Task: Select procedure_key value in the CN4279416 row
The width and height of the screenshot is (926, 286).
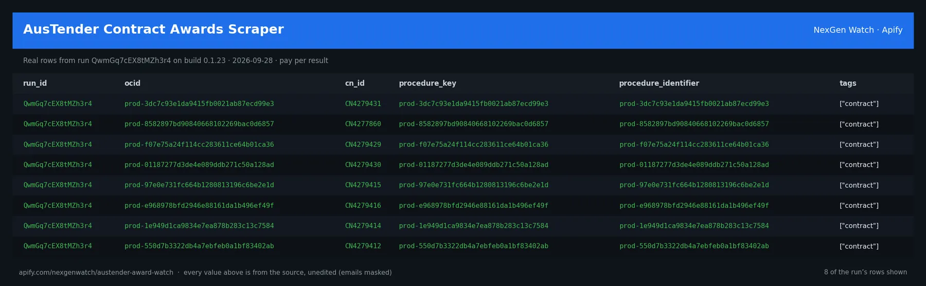Action: 474,206
